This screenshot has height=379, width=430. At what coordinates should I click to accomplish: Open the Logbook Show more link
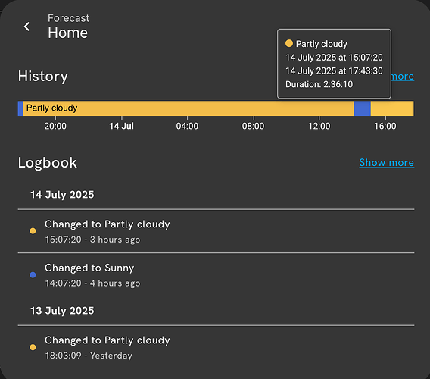[x=386, y=162]
